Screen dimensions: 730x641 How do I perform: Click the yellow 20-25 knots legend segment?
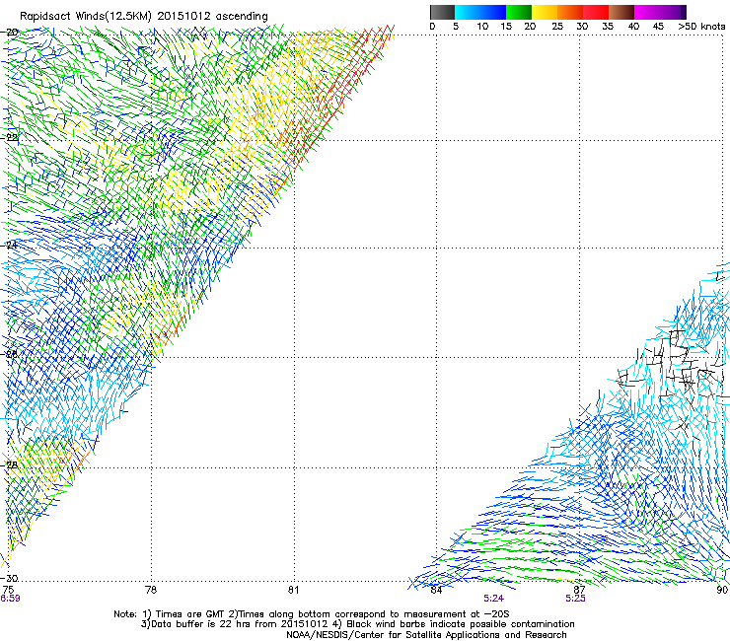coord(545,12)
